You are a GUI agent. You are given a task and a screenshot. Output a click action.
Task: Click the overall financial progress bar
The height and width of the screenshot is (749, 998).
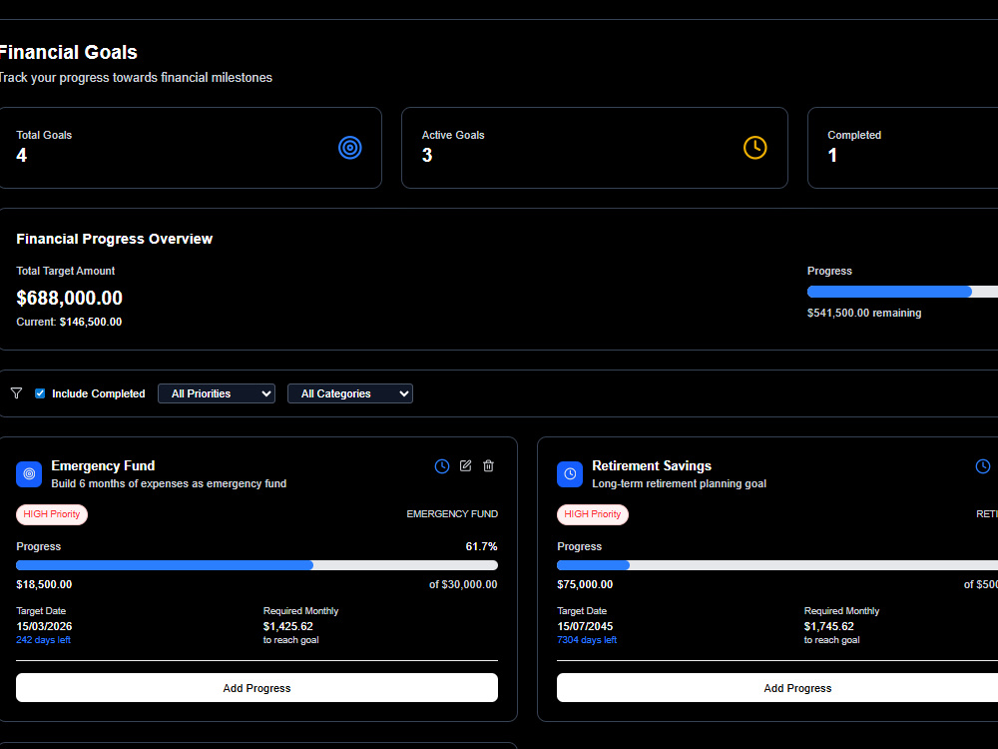[x=902, y=292]
